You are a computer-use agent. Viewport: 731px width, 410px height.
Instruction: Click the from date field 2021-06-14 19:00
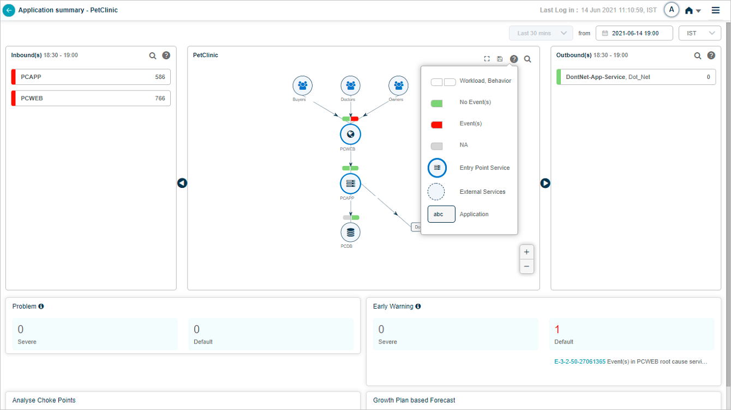click(634, 33)
